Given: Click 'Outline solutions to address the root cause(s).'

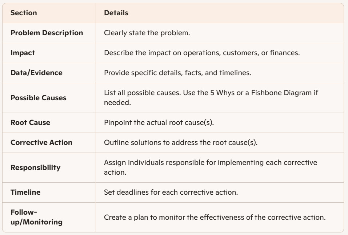Looking at the screenshot, I should click(181, 142).
